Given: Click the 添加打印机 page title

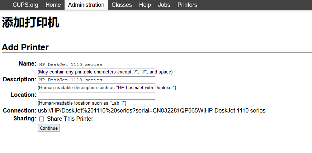Looking at the screenshot, I should tap(30, 23).
